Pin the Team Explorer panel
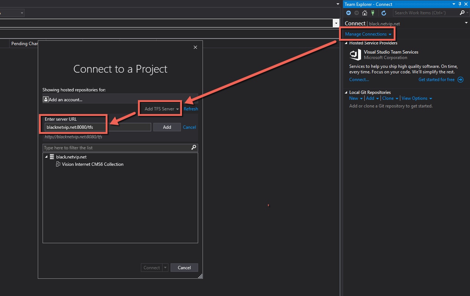470x296 pixels. click(460, 4)
